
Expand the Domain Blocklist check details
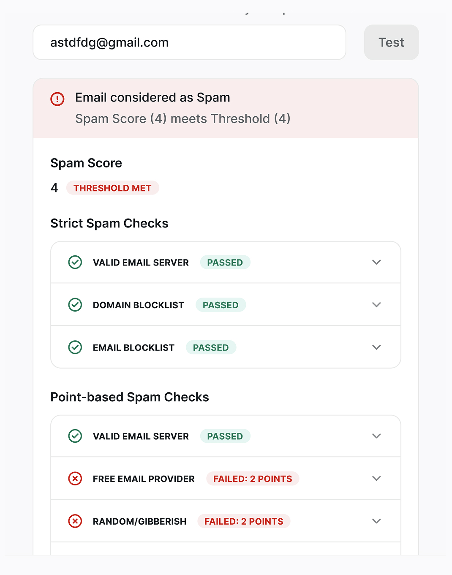pos(376,305)
